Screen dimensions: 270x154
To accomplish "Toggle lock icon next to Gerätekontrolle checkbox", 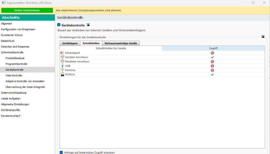I will [88, 25].
